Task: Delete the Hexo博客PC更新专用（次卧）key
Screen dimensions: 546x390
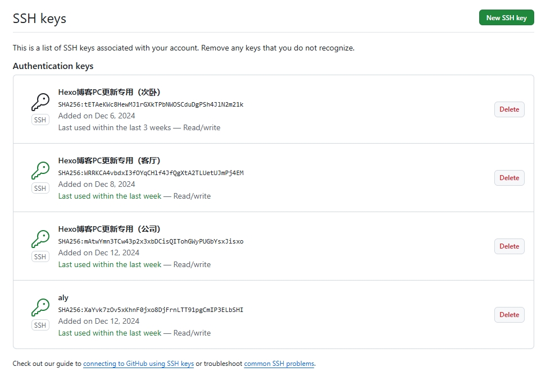Action: (509, 109)
